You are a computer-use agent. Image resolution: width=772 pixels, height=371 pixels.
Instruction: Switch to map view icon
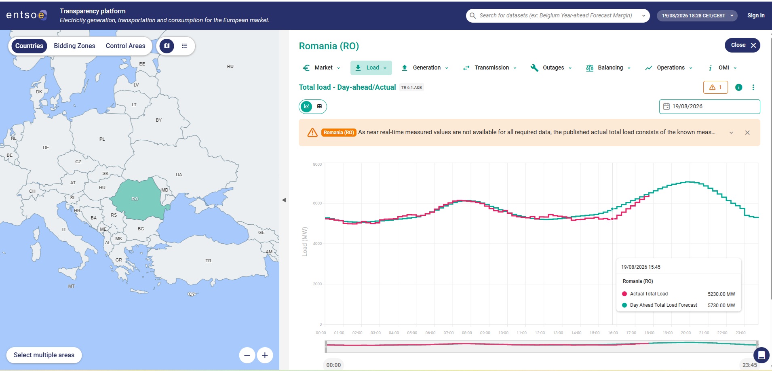[167, 46]
